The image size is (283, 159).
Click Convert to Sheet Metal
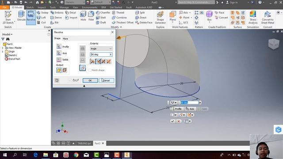(x=268, y=18)
